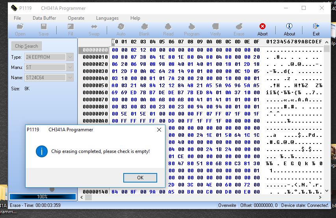Click the Offset 00000000 status entry
This screenshot has height=218, width=336.
259,205
